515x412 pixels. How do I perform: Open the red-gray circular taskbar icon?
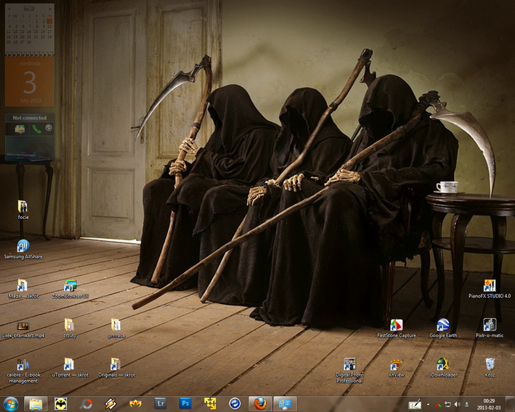coord(86,404)
